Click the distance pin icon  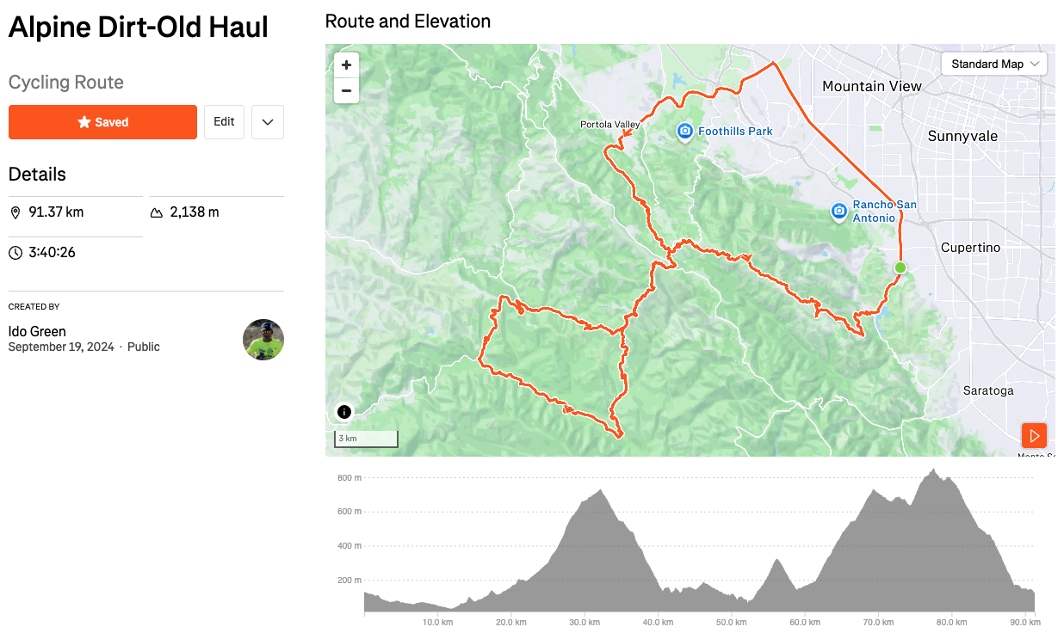(15, 212)
